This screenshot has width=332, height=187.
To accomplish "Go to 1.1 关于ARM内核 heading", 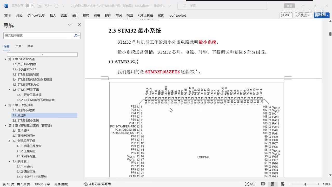I will tap(24, 64).
